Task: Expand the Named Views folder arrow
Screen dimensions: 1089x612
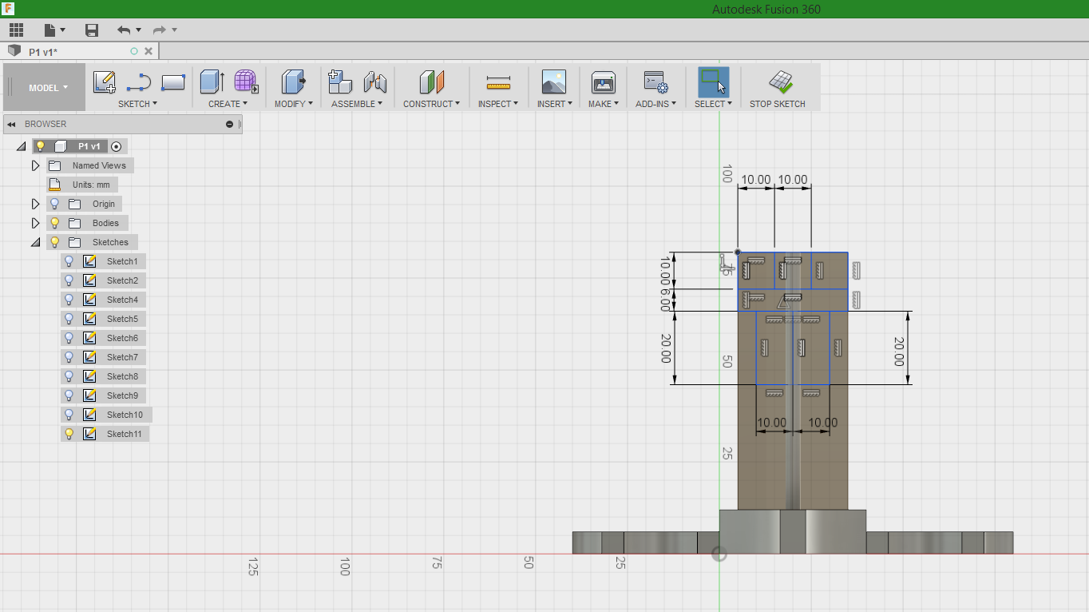Action: tap(35, 165)
